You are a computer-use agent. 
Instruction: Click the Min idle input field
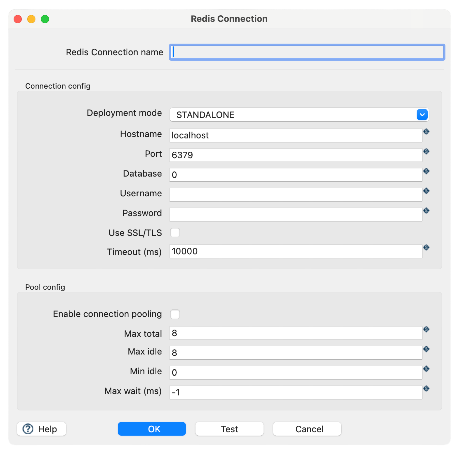click(296, 373)
